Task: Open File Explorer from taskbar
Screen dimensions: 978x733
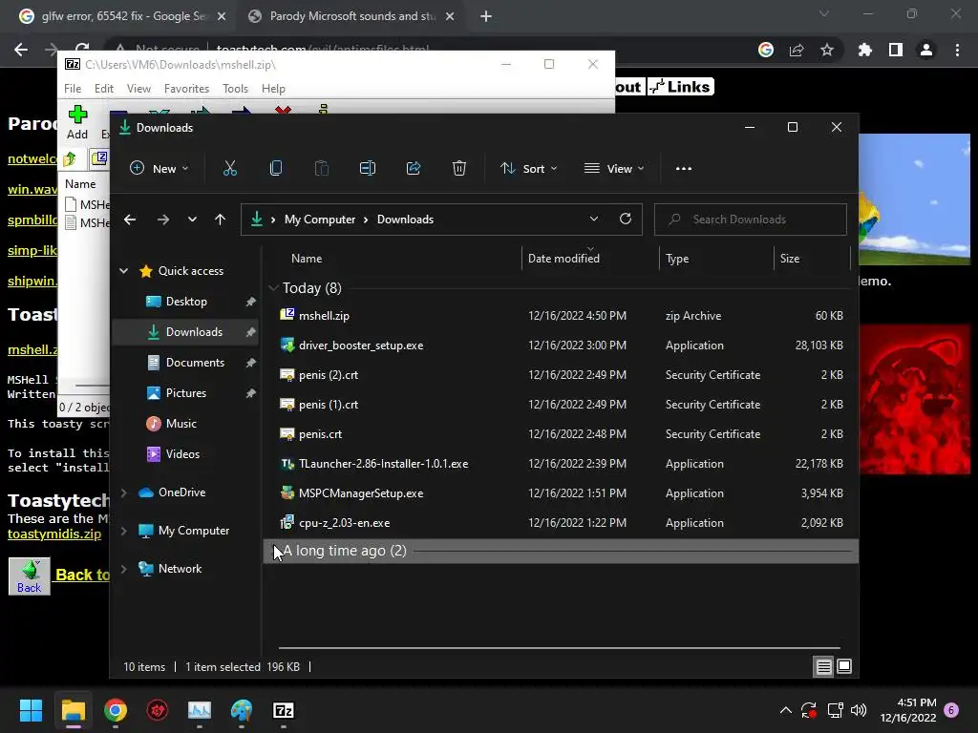Action: coord(73,710)
